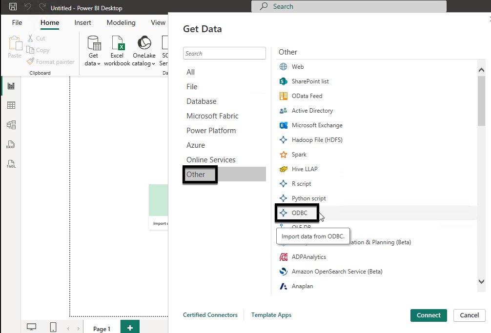
Task: Select the Web data source
Action: [x=298, y=66]
